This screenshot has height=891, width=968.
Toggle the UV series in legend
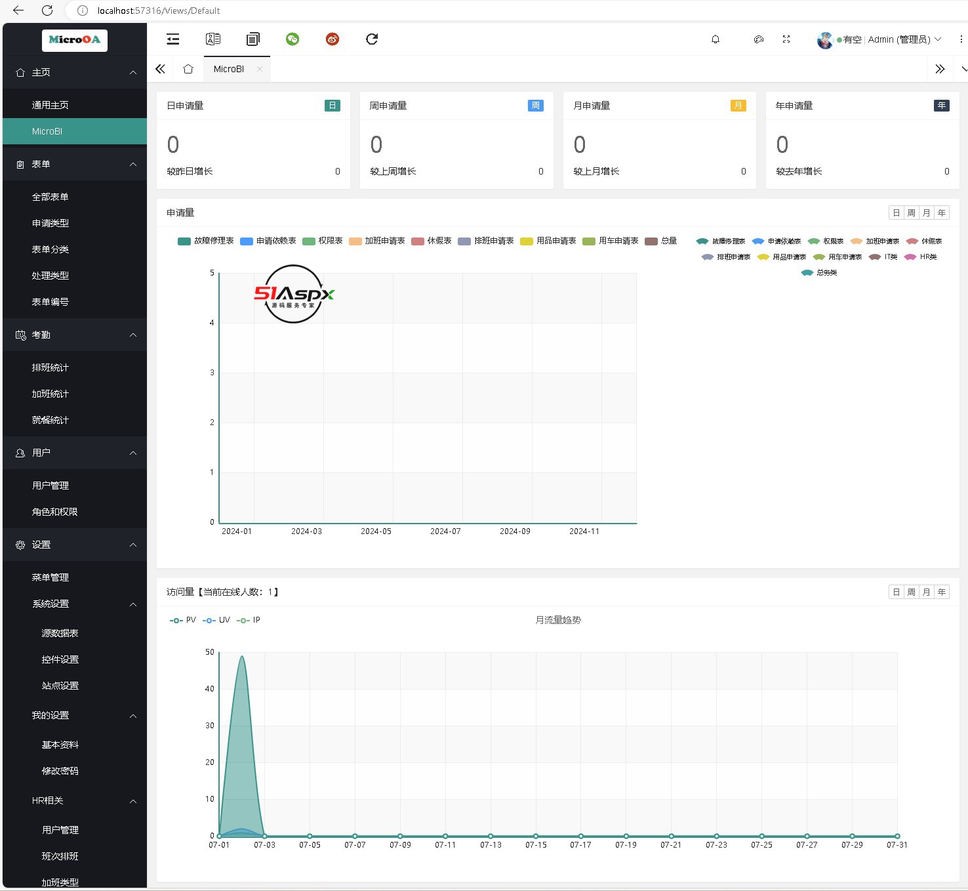tap(216, 620)
